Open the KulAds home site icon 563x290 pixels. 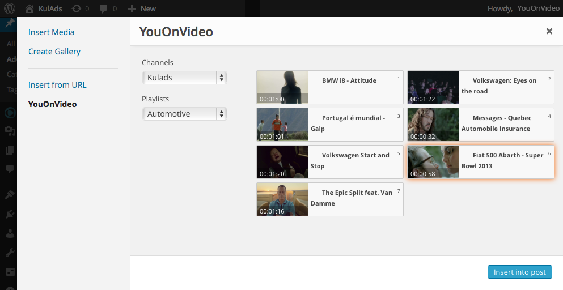coord(30,8)
